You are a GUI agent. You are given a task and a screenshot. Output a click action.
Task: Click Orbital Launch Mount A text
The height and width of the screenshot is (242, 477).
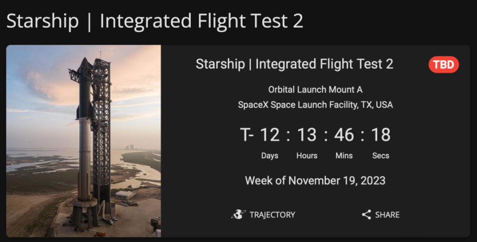[315, 90]
